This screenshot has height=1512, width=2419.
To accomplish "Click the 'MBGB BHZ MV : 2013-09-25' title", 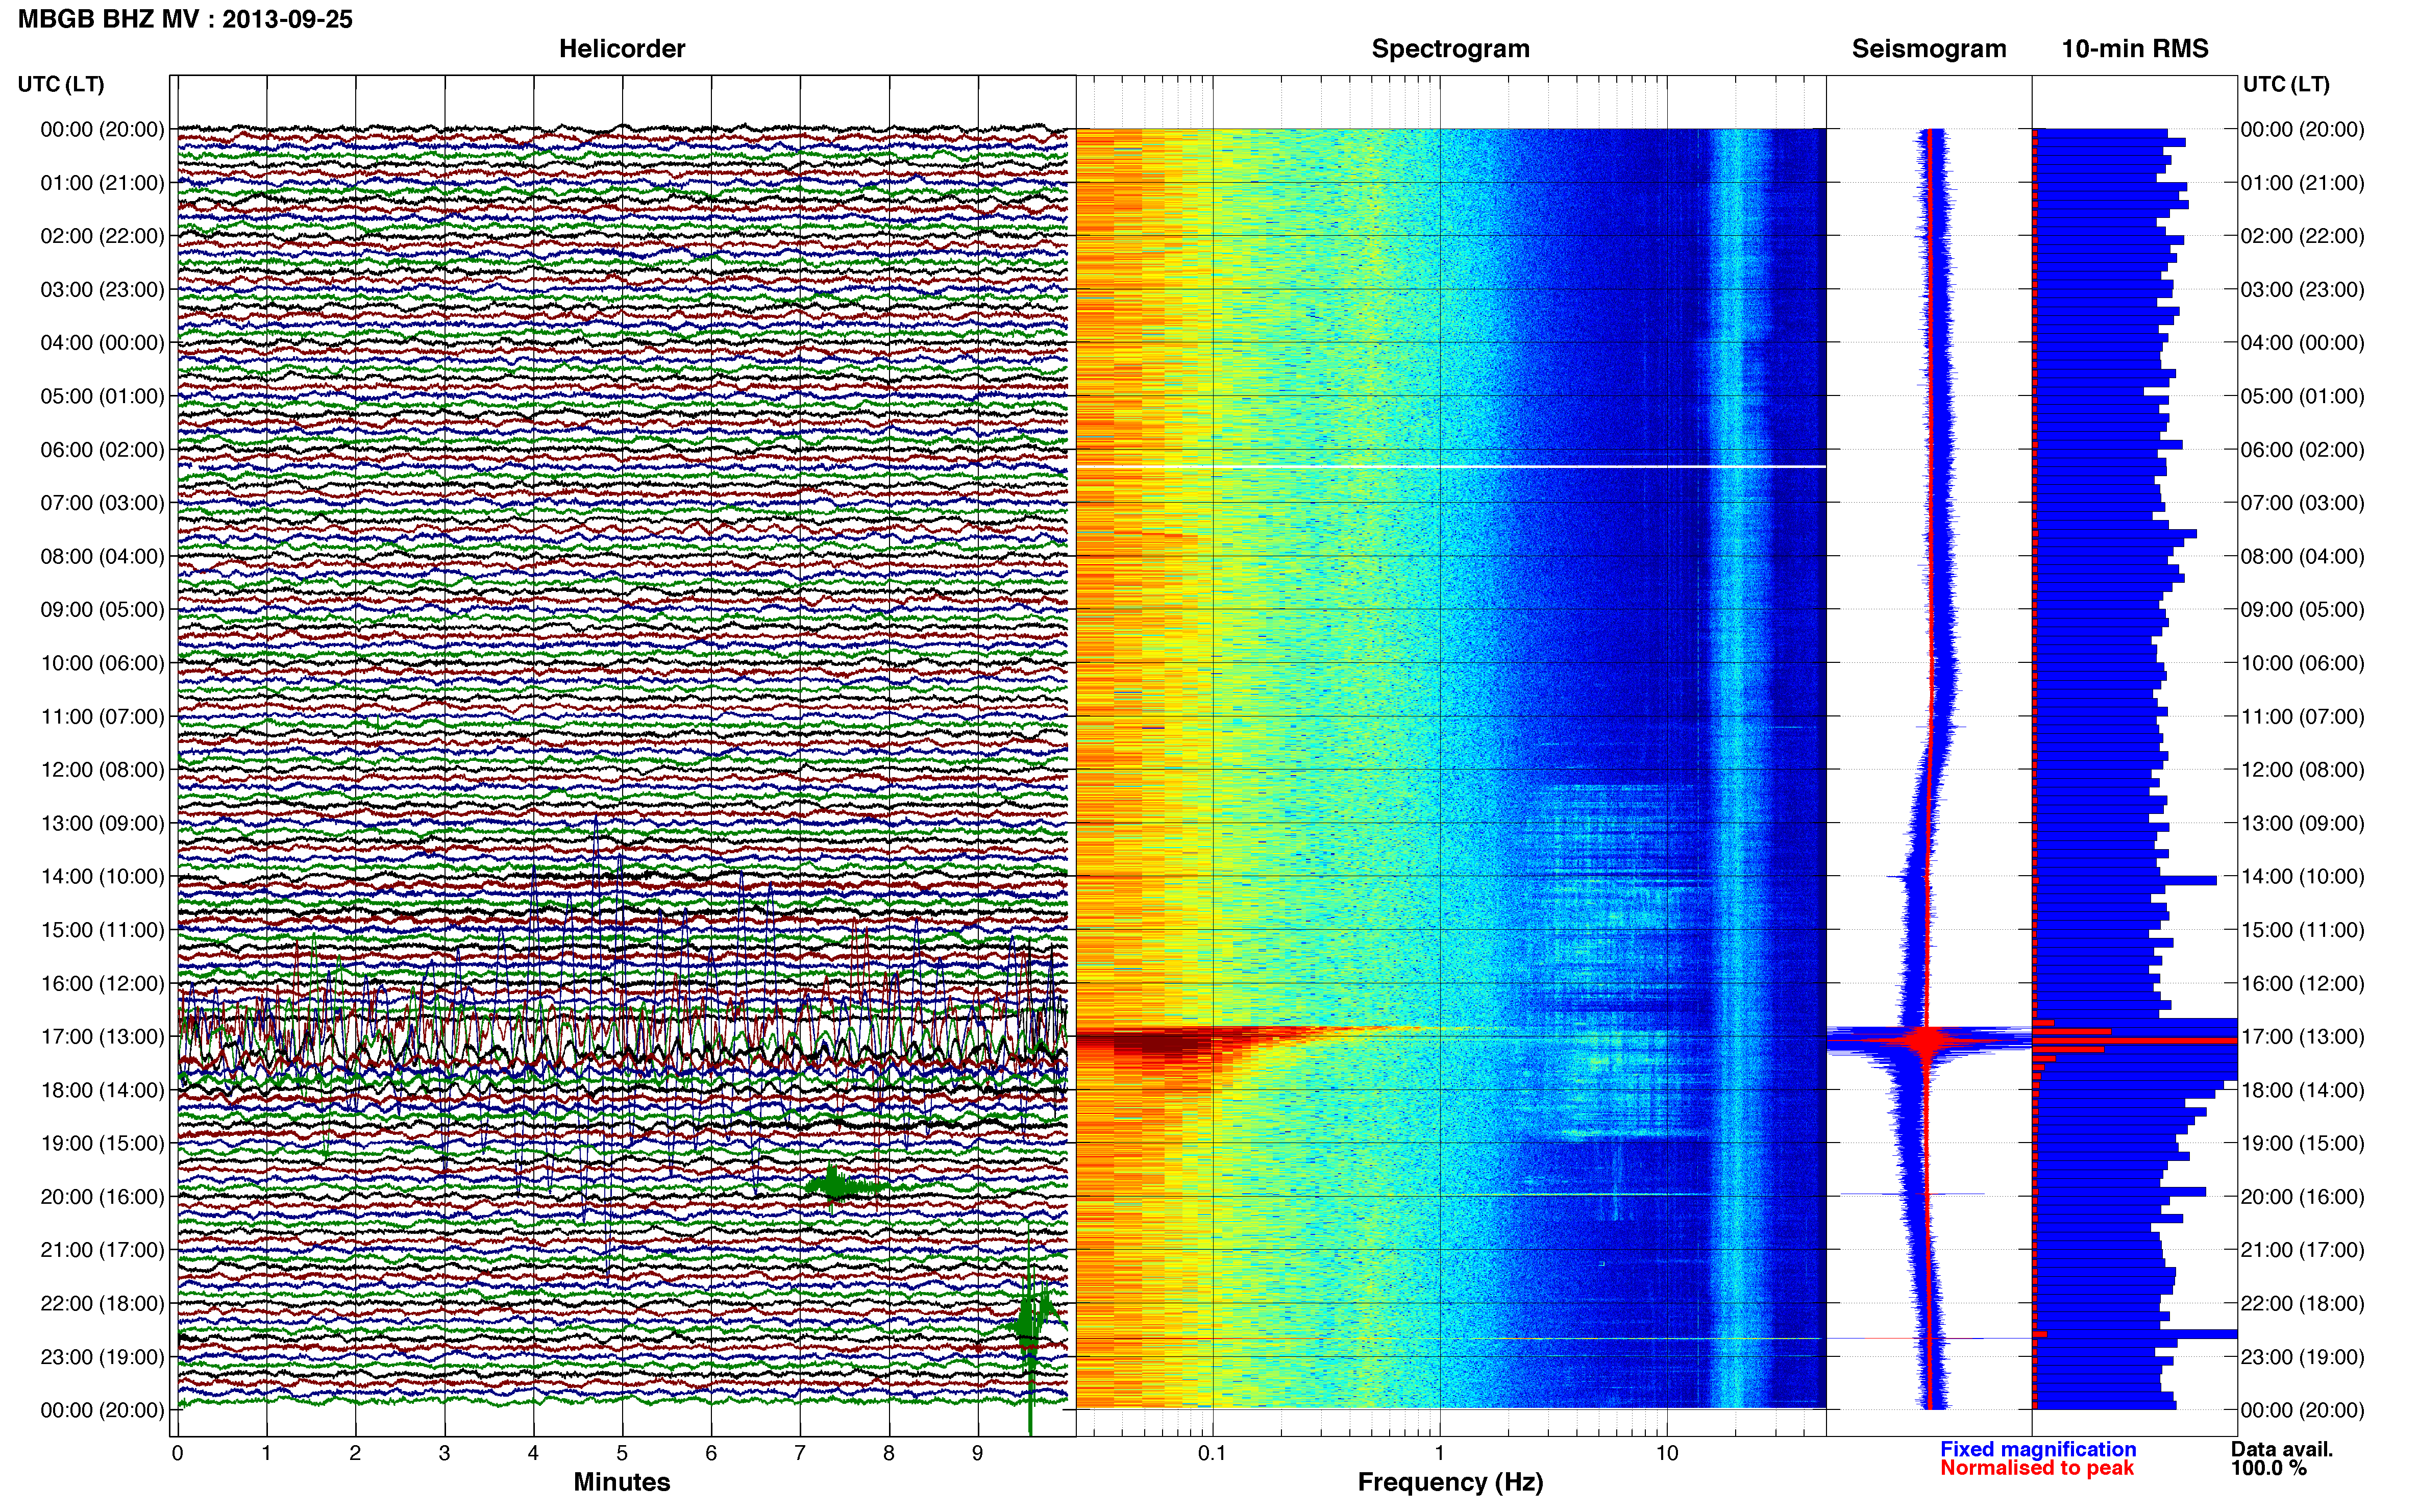I will 185,19.
